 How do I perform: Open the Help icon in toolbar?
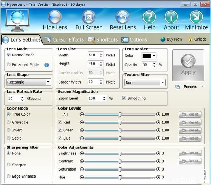[149, 17]
